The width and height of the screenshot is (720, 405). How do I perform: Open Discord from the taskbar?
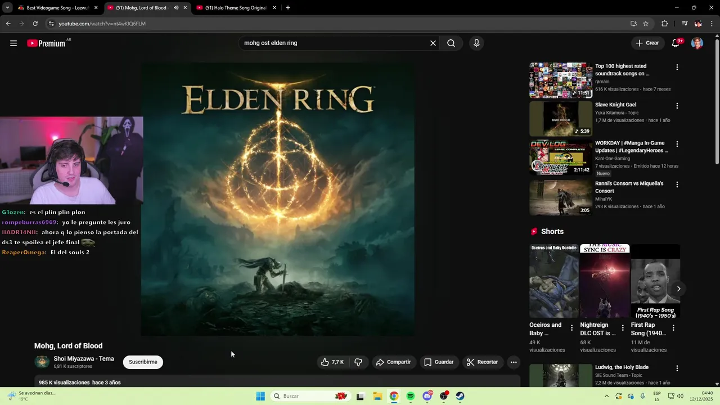coord(427,396)
